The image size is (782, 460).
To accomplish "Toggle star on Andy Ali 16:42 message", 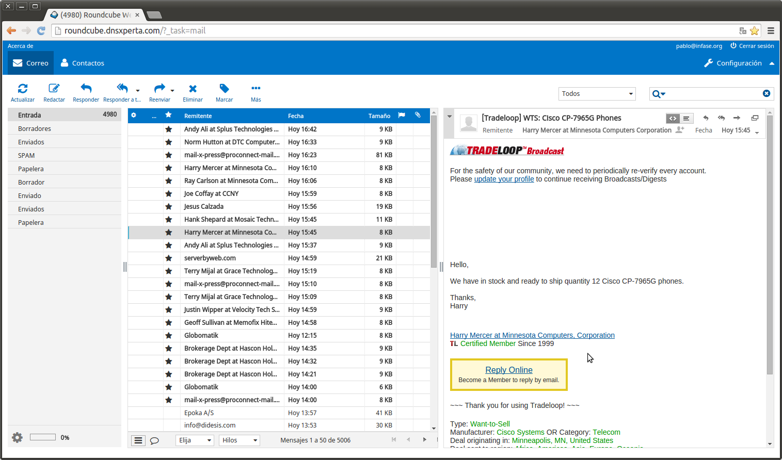I will (168, 129).
